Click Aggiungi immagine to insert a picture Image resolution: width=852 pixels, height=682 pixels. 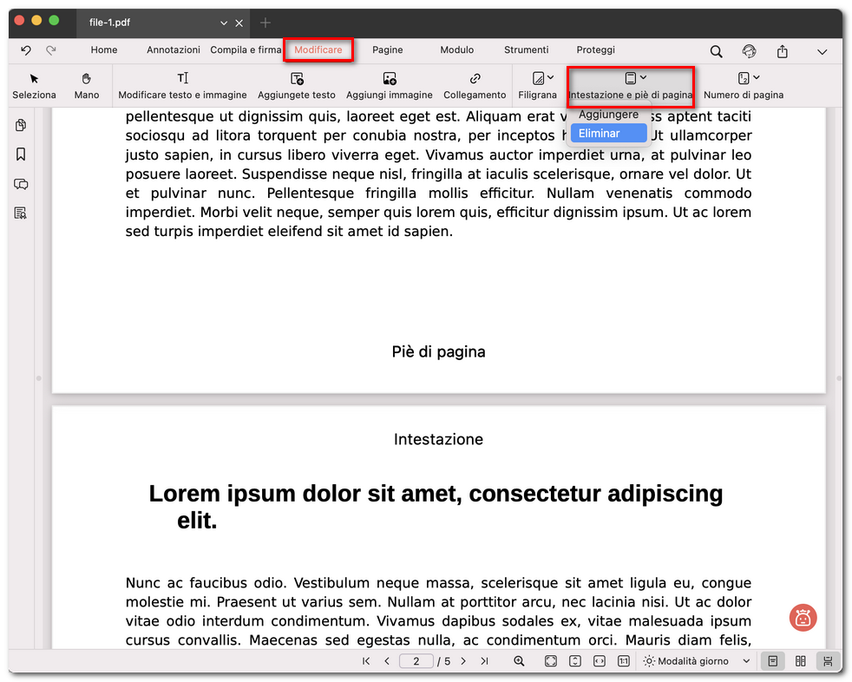coord(389,85)
